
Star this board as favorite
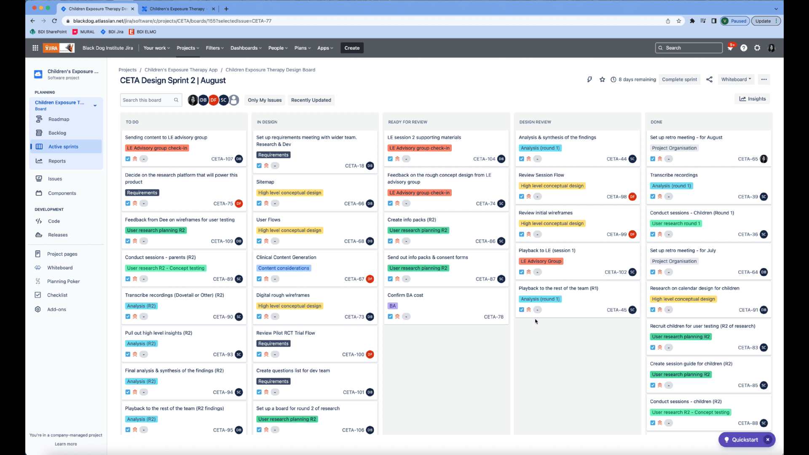pyautogui.click(x=602, y=80)
